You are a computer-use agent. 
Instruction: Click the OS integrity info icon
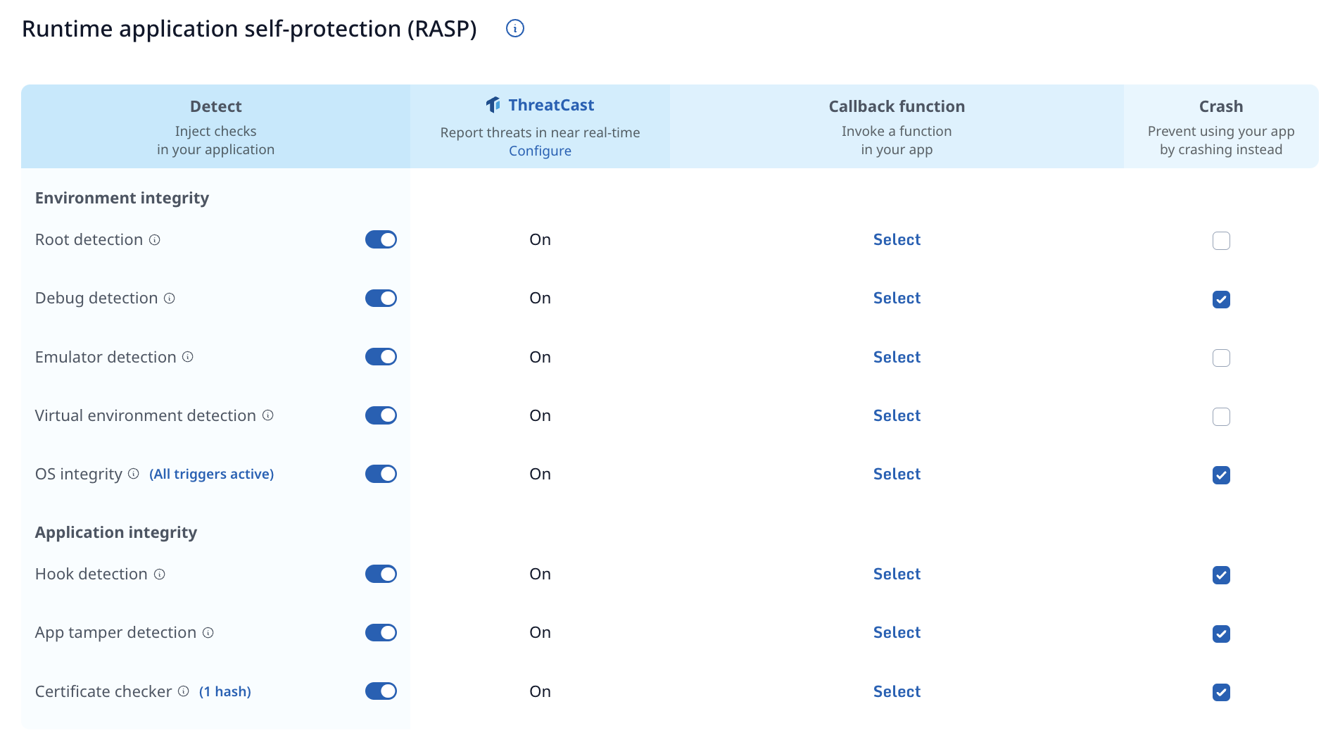[134, 474]
